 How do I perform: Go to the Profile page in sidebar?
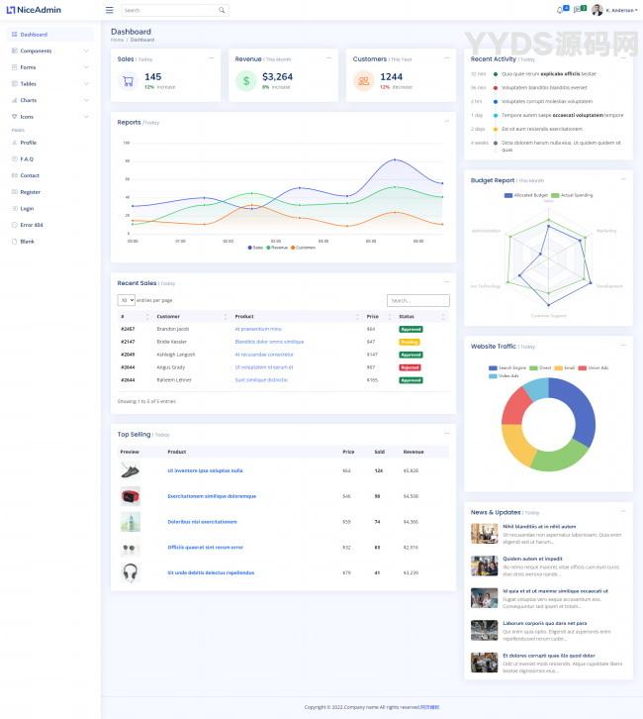pos(28,143)
